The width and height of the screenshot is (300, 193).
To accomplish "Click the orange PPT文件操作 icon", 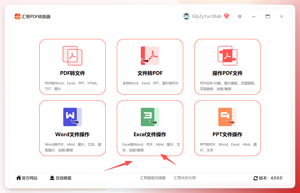I will pyautogui.click(x=228, y=117).
